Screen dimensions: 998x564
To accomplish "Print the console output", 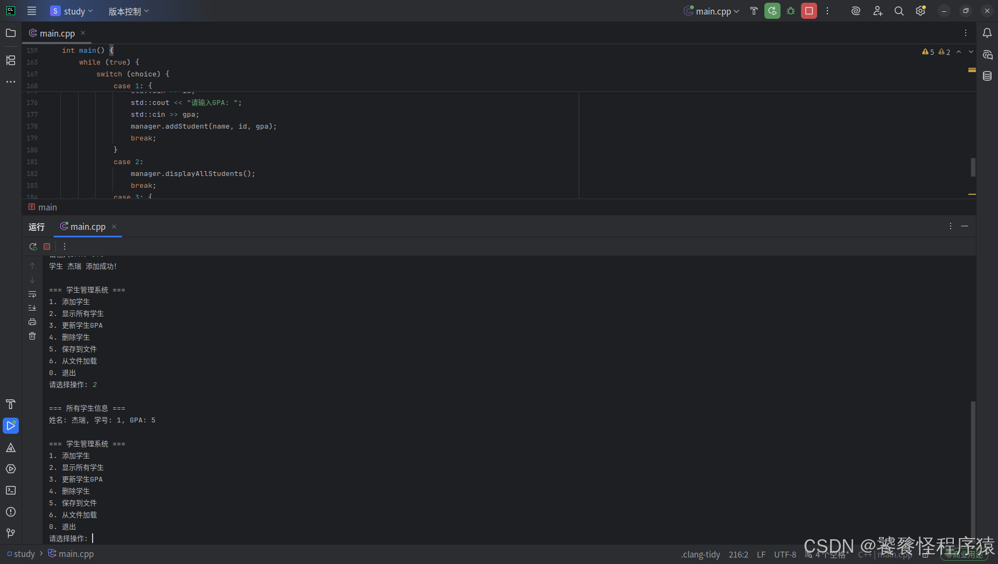I will pos(32,322).
